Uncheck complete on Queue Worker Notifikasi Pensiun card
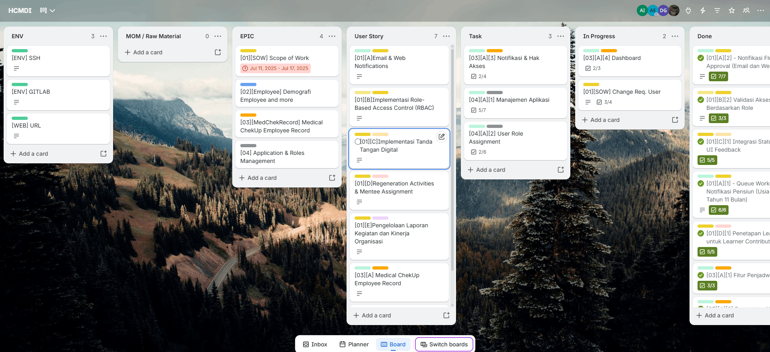The image size is (770, 352). click(x=701, y=183)
